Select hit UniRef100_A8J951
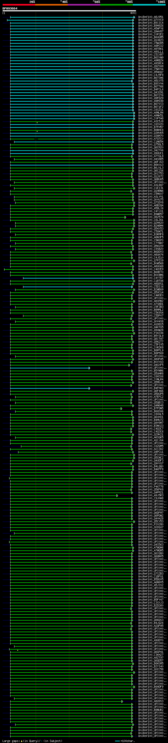This screenshot has width=168, height=743. 151,17
